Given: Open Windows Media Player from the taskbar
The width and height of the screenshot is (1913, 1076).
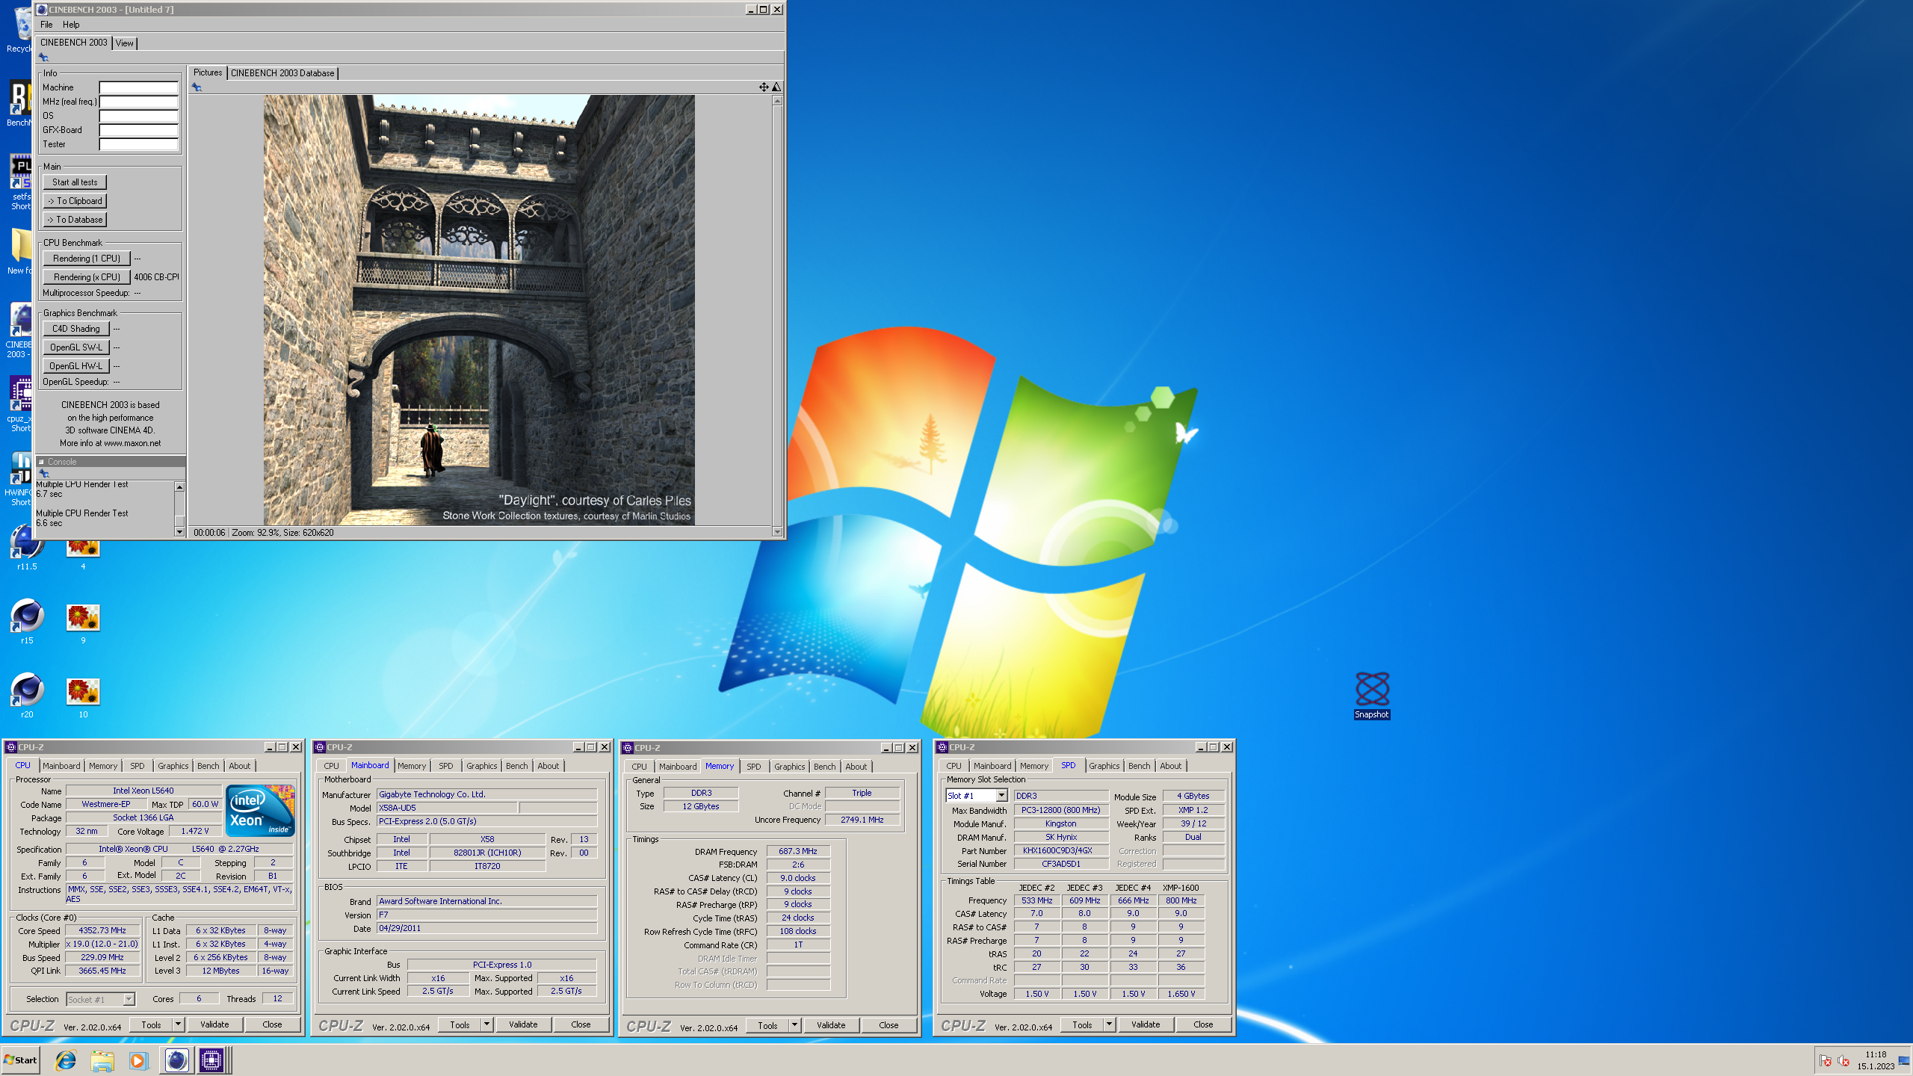Looking at the screenshot, I should click(x=138, y=1060).
